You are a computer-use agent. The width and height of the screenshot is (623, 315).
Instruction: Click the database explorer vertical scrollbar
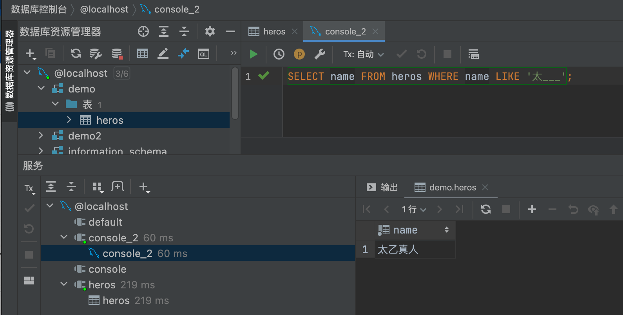point(235,93)
